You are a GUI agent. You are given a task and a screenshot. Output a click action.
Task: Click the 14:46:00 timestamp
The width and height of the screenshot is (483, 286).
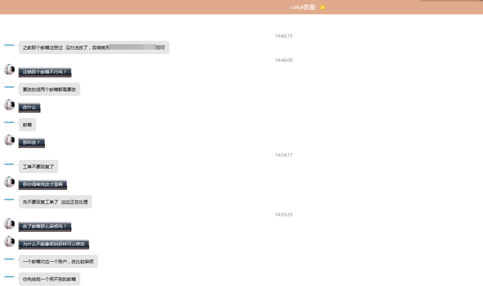[283, 60]
